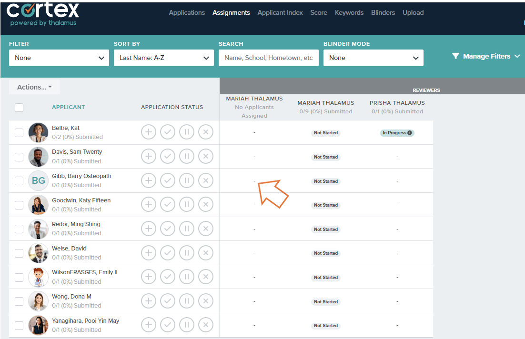Switch to the Applications tab

187,12
